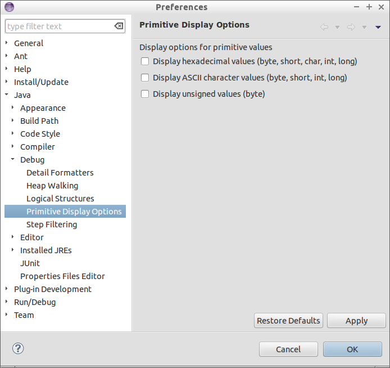Click the Restore Defaults button
This screenshot has height=368, width=390.
point(288,321)
